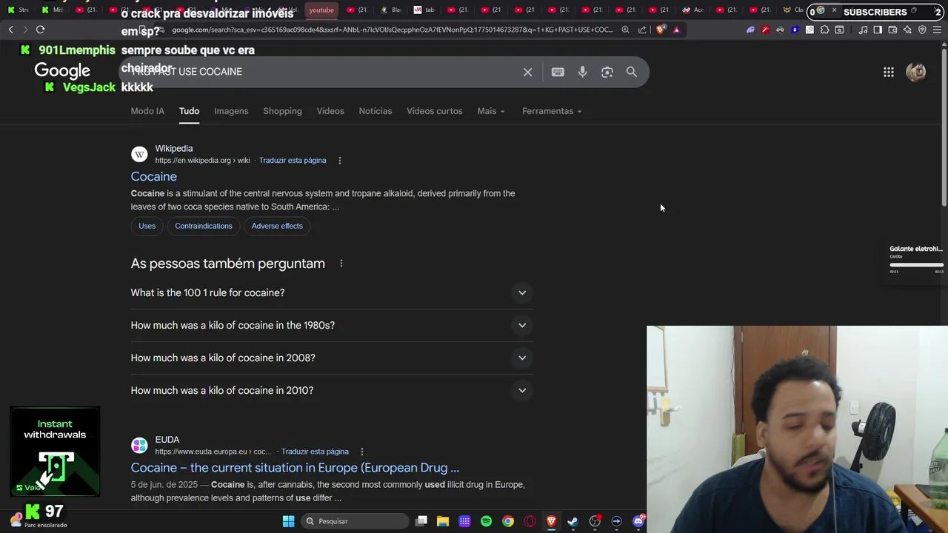Search by image with Google Lens
The height and width of the screenshot is (533, 948).
click(607, 72)
